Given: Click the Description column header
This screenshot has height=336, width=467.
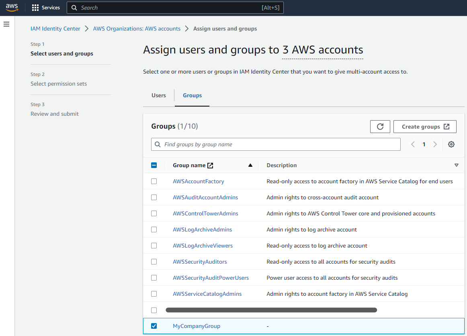Looking at the screenshot, I should coord(281,165).
